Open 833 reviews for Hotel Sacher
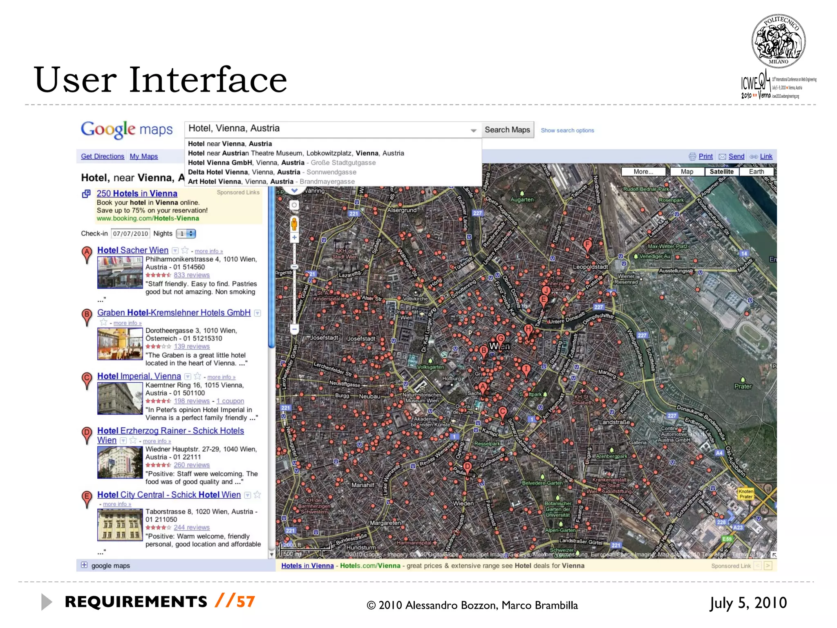Screen dimensions: 837x628 [x=192, y=275]
